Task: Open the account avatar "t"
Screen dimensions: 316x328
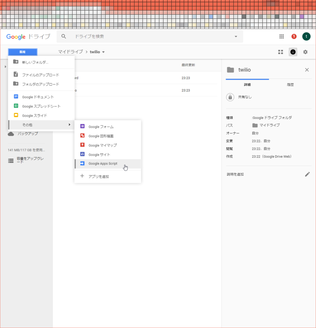Action: (x=306, y=36)
